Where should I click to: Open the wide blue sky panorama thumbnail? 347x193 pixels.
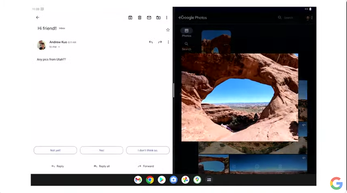point(268,164)
